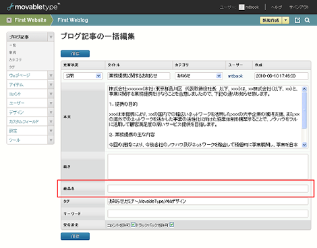The image size is (317, 248).
Task: Click the search magnifier icon
Action: click(307, 20)
